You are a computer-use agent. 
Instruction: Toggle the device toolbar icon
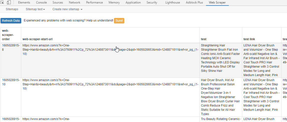click(9, 2)
